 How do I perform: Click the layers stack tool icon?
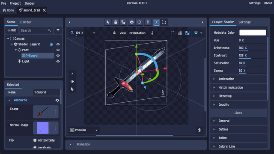[x=131, y=22]
